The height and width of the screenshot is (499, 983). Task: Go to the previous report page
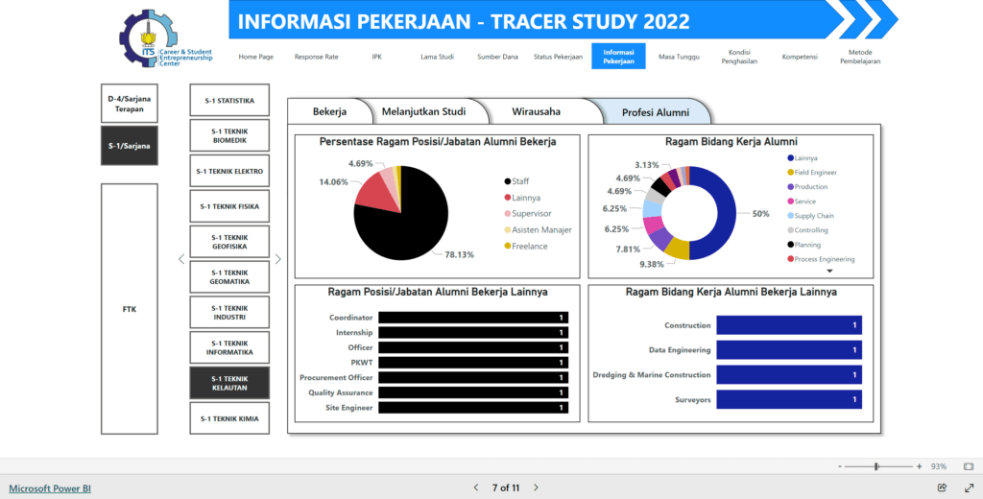475,487
